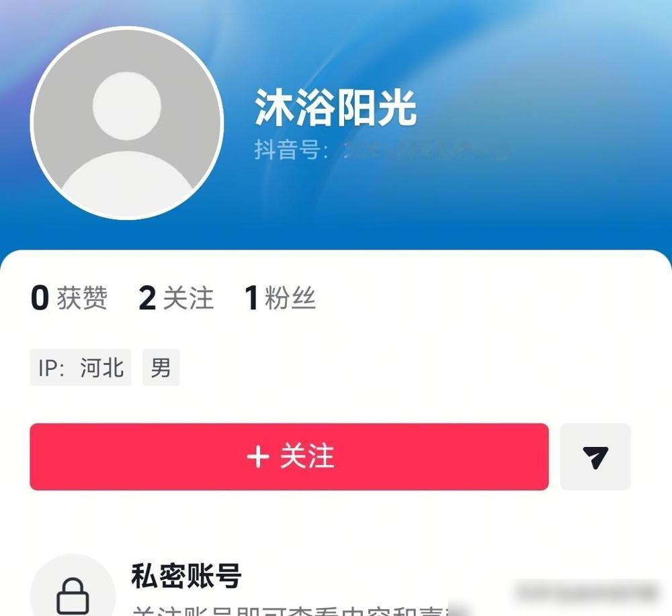
Task: Tap the followers number 1
Action: (251, 298)
